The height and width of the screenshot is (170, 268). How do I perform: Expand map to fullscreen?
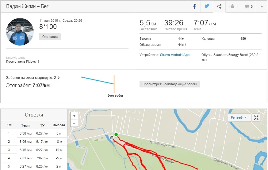[256, 117]
